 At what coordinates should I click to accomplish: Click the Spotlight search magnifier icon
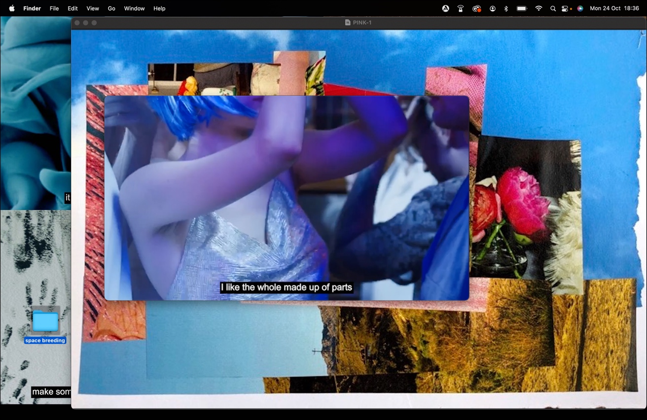[553, 8]
